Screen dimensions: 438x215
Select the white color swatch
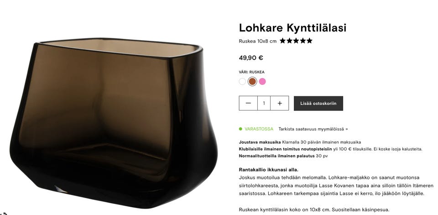pyautogui.click(x=242, y=81)
